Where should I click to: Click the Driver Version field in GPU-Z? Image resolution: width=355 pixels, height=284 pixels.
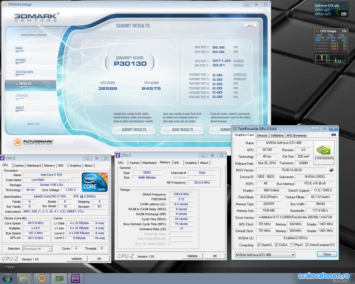[x=295, y=217]
